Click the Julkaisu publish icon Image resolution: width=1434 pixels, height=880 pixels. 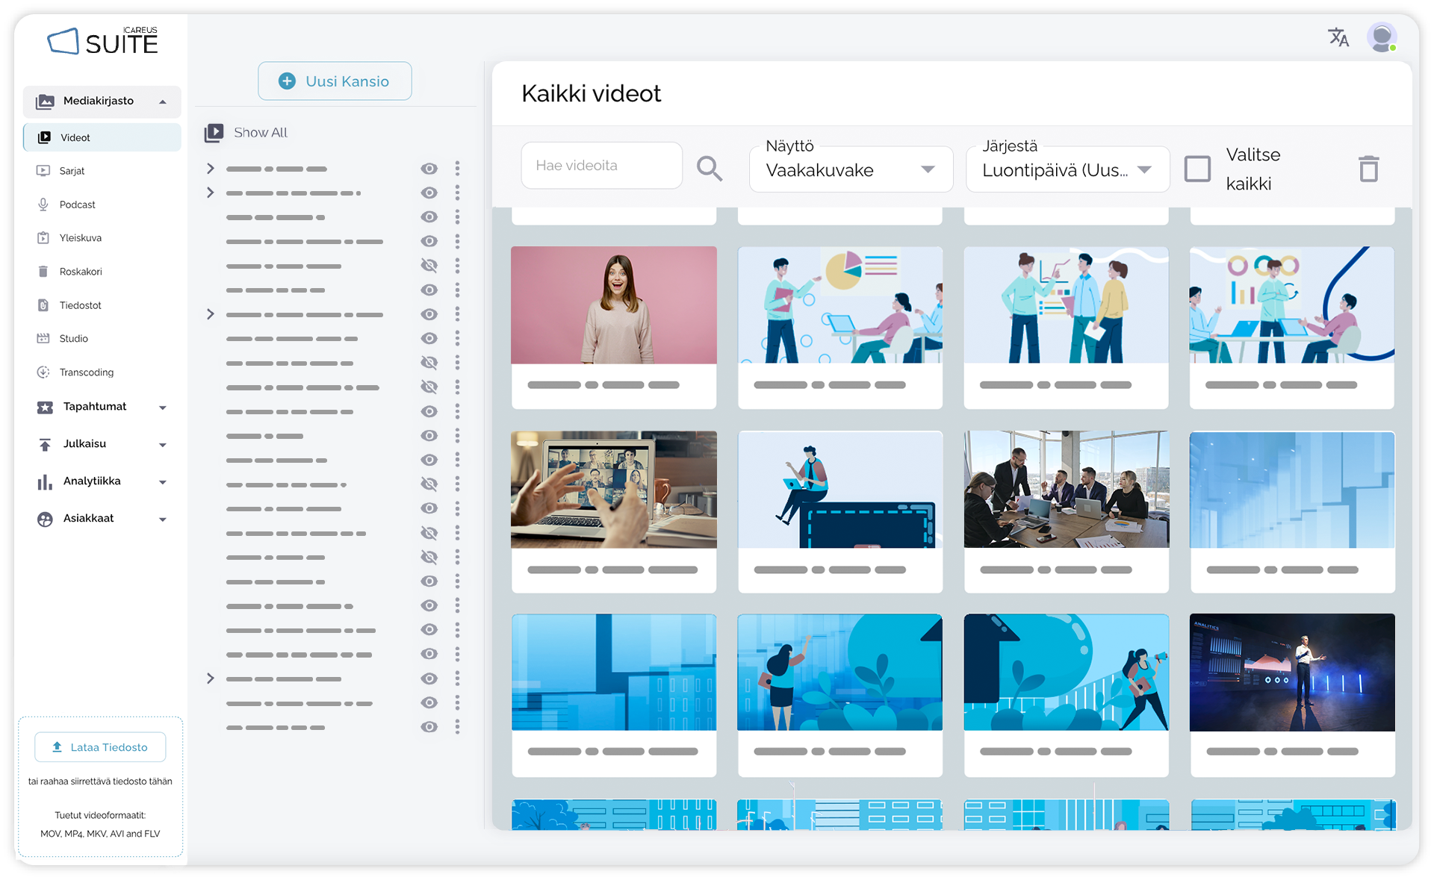click(45, 444)
